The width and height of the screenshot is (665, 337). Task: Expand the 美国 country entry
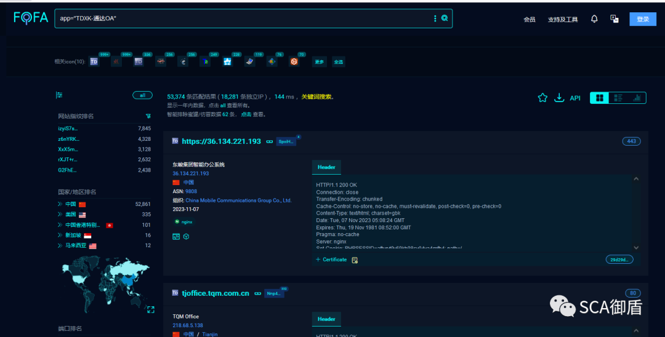click(60, 215)
